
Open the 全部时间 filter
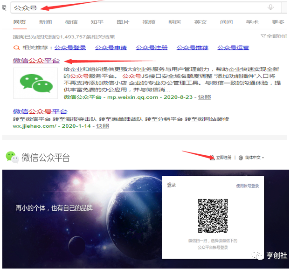tap(274, 36)
